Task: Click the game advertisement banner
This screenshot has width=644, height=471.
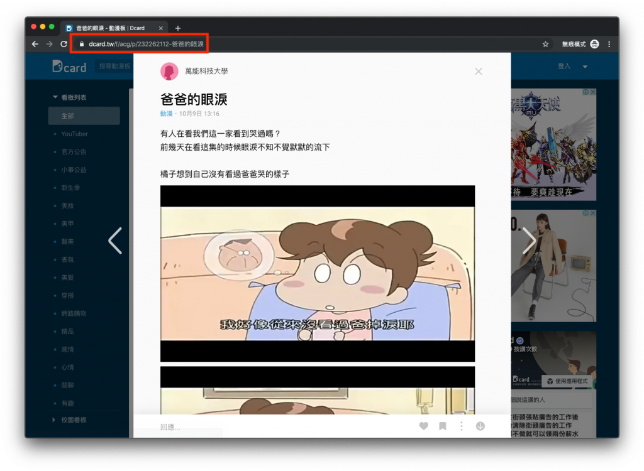Action: [553, 144]
